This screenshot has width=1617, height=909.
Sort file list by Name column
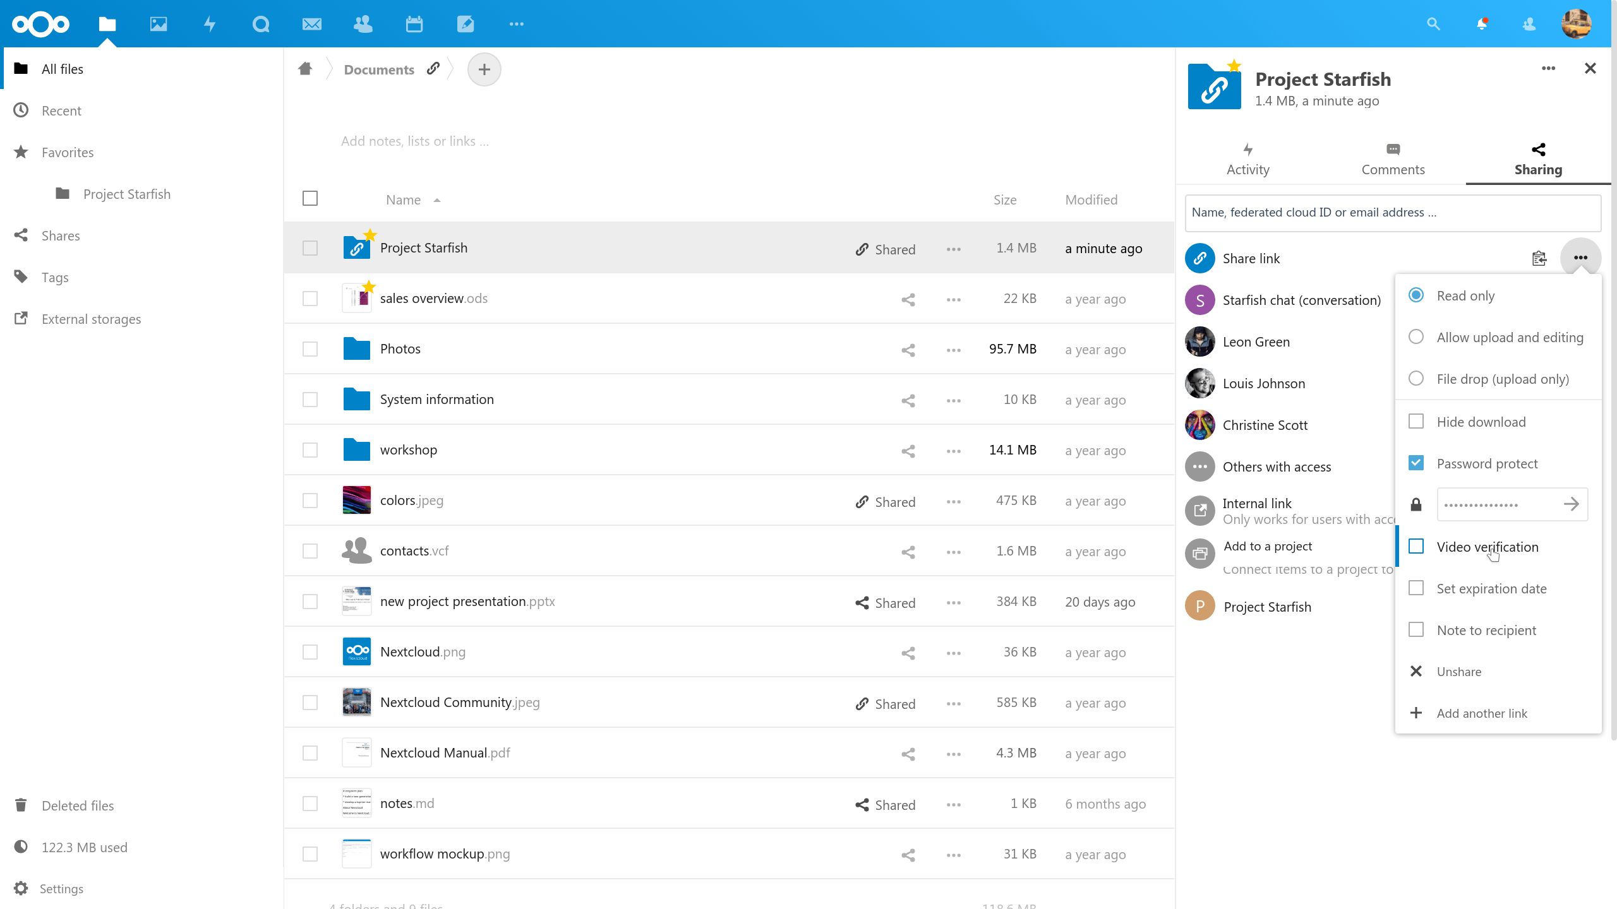point(404,200)
